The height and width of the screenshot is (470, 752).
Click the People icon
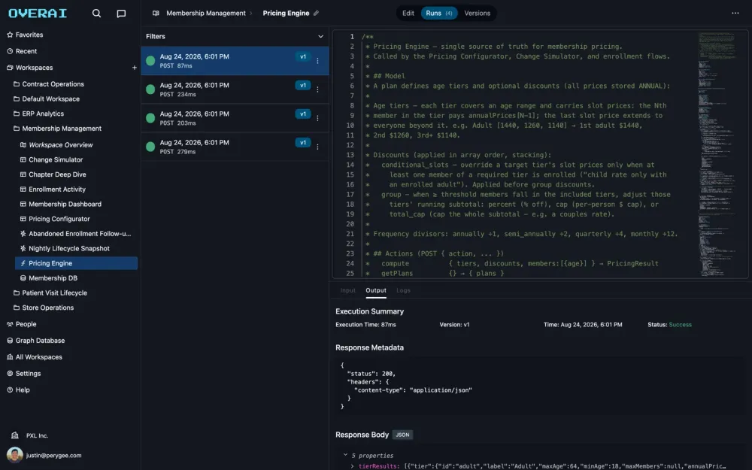[x=10, y=324]
